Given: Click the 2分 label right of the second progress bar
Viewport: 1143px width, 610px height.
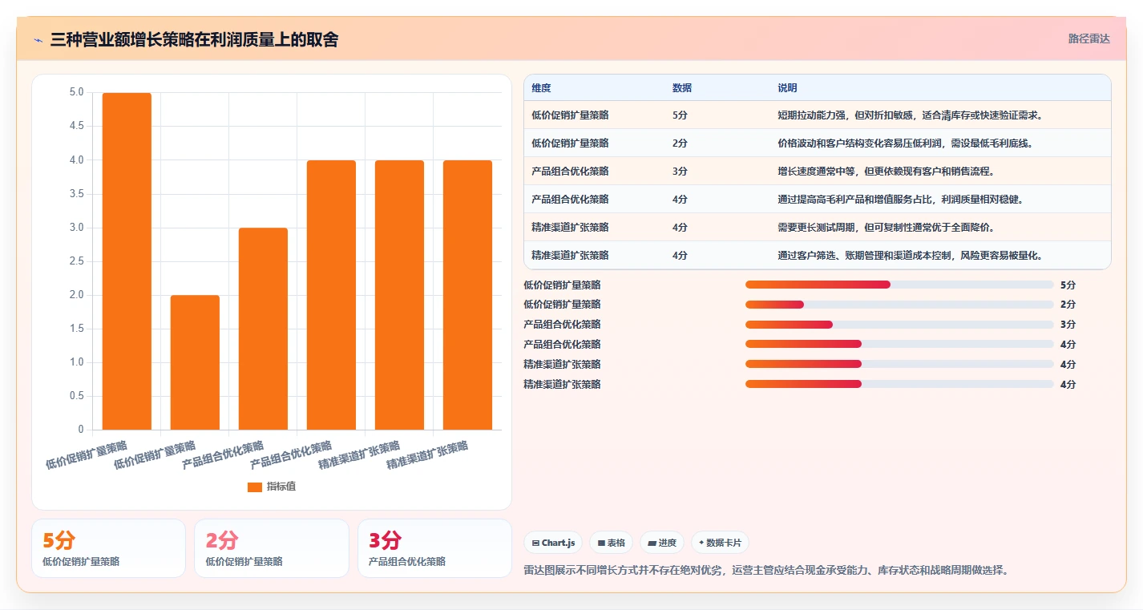Looking at the screenshot, I should pos(1068,305).
